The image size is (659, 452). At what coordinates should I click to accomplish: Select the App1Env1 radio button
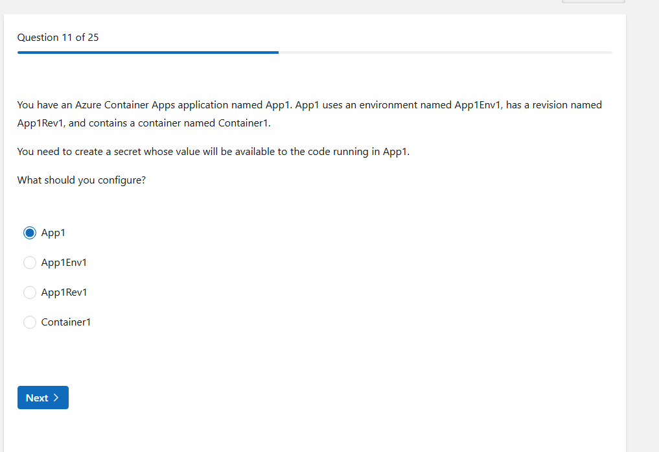click(30, 263)
